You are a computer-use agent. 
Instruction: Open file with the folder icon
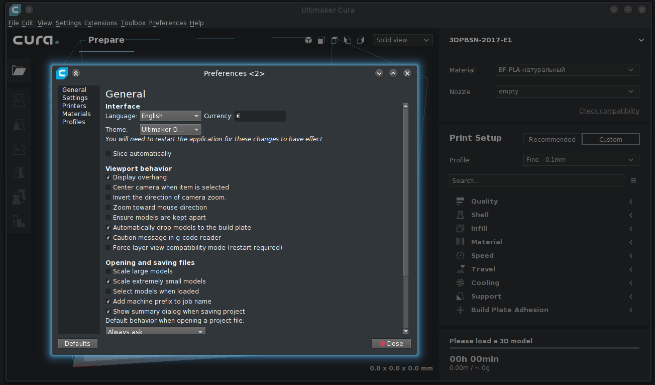click(x=19, y=70)
